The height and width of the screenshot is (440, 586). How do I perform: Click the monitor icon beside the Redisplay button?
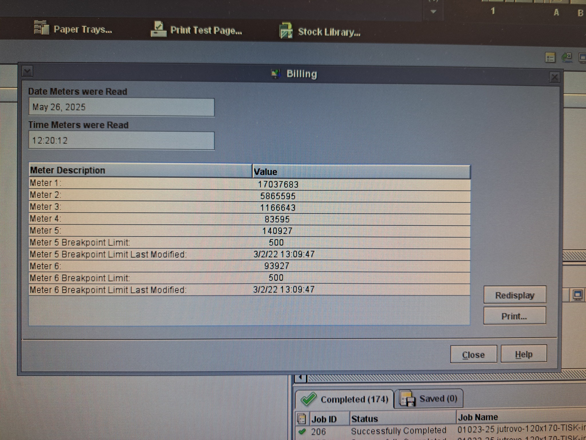click(x=577, y=295)
